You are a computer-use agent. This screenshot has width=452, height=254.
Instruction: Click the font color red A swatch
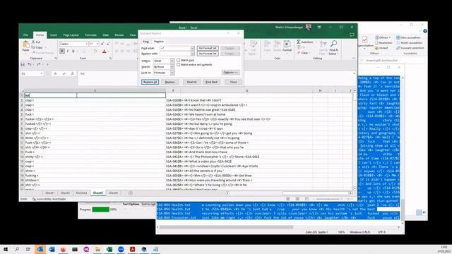[105, 52]
